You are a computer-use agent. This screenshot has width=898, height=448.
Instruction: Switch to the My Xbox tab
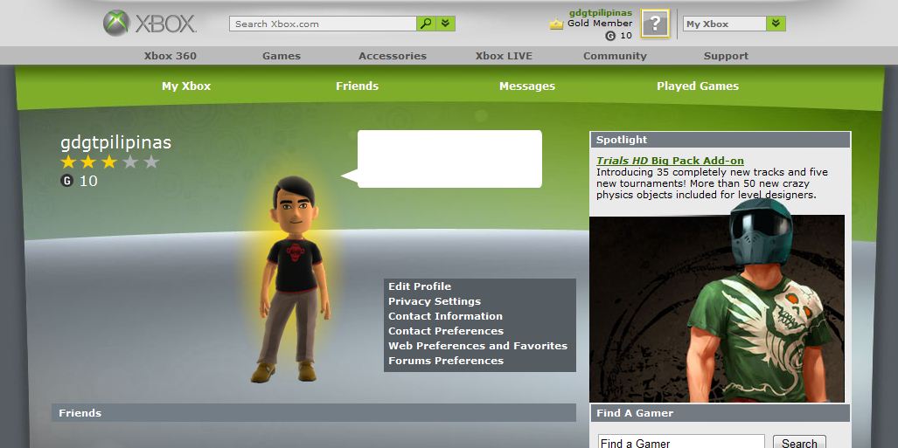pos(186,86)
